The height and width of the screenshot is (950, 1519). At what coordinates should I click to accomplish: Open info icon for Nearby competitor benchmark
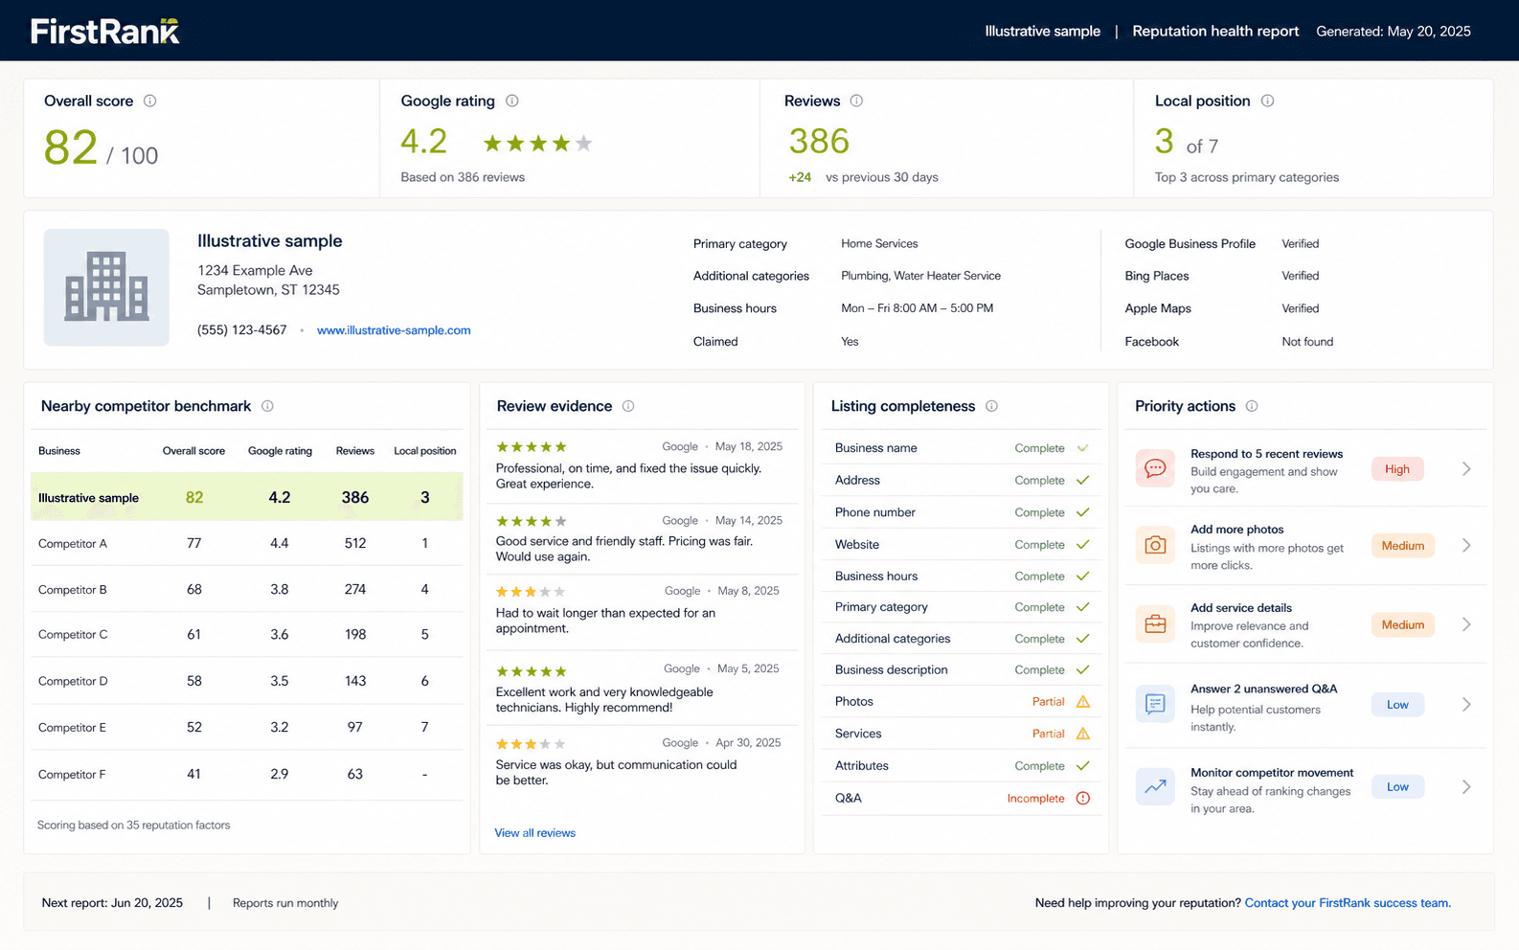(267, 406)
